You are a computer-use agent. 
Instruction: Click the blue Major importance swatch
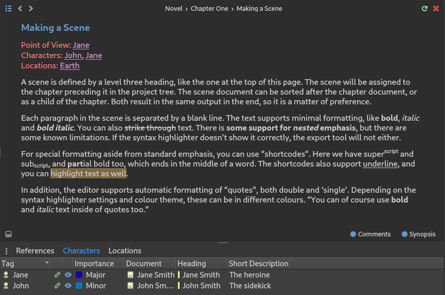tap(79, 274)
